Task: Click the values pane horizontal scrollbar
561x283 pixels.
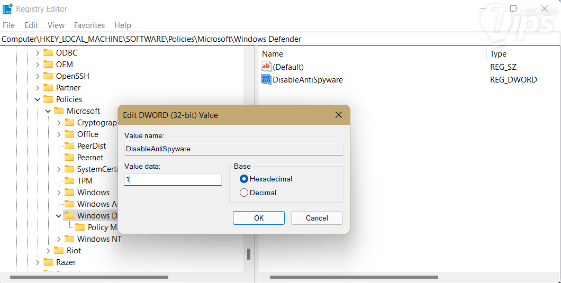Action: click(354, 277)
